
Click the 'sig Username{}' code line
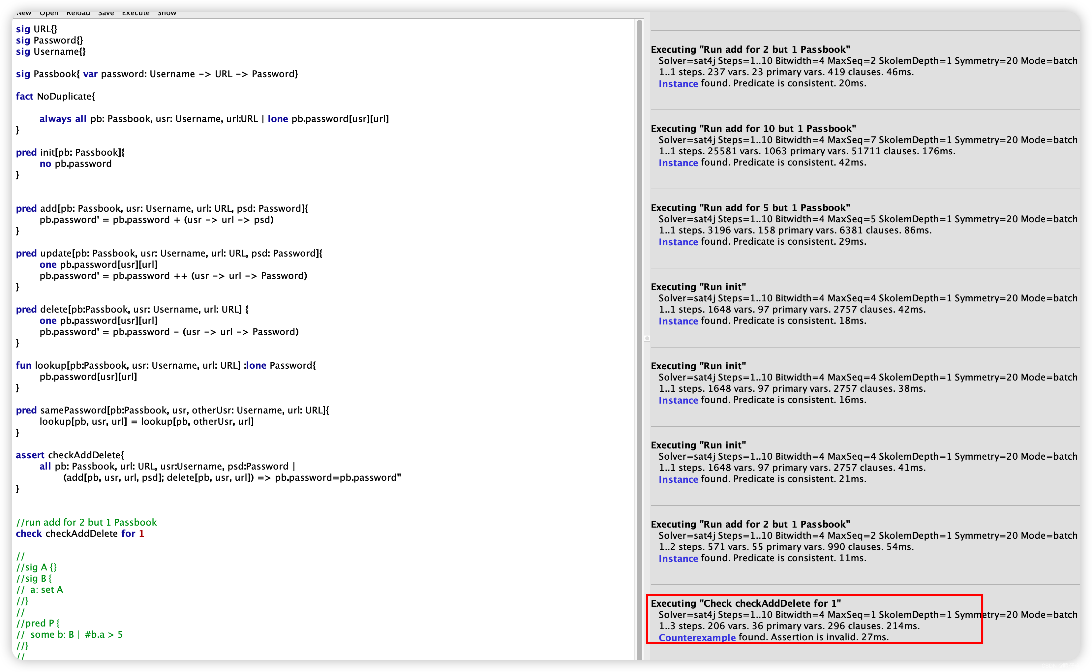51,51
